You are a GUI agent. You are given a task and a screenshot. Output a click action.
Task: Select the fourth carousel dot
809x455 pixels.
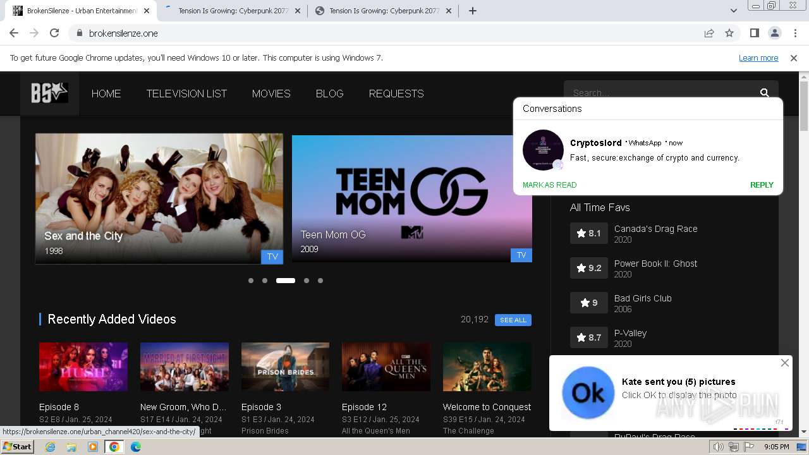(307, 281)
